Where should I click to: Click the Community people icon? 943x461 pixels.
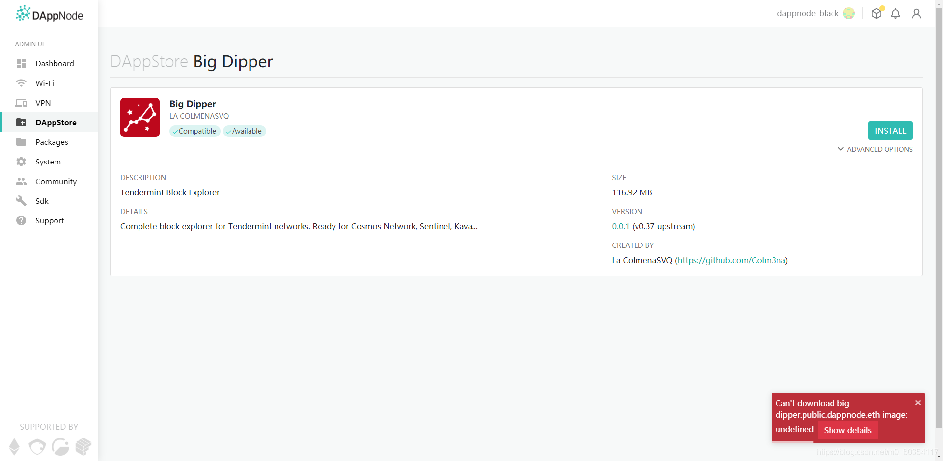21,181
